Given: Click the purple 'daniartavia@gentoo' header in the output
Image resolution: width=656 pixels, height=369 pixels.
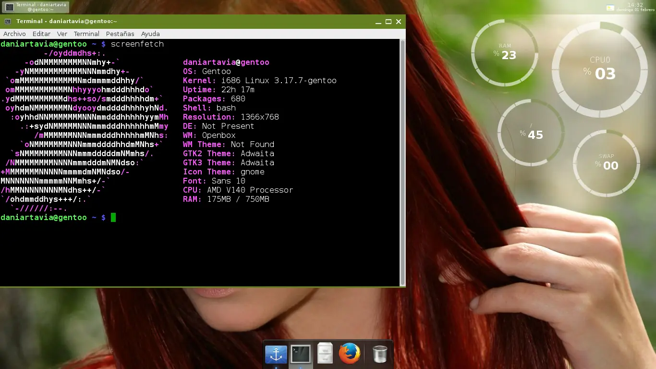Looking at the screenshot, I should pos(226,62).
